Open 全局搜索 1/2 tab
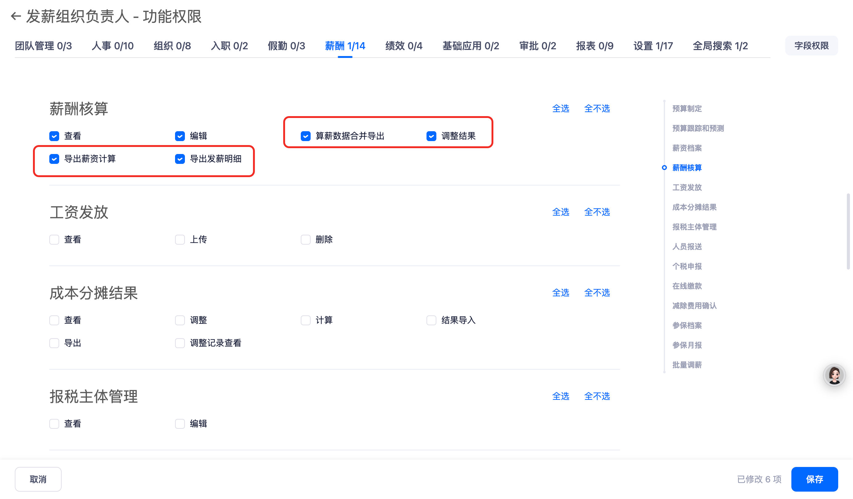 coord(720,46)
